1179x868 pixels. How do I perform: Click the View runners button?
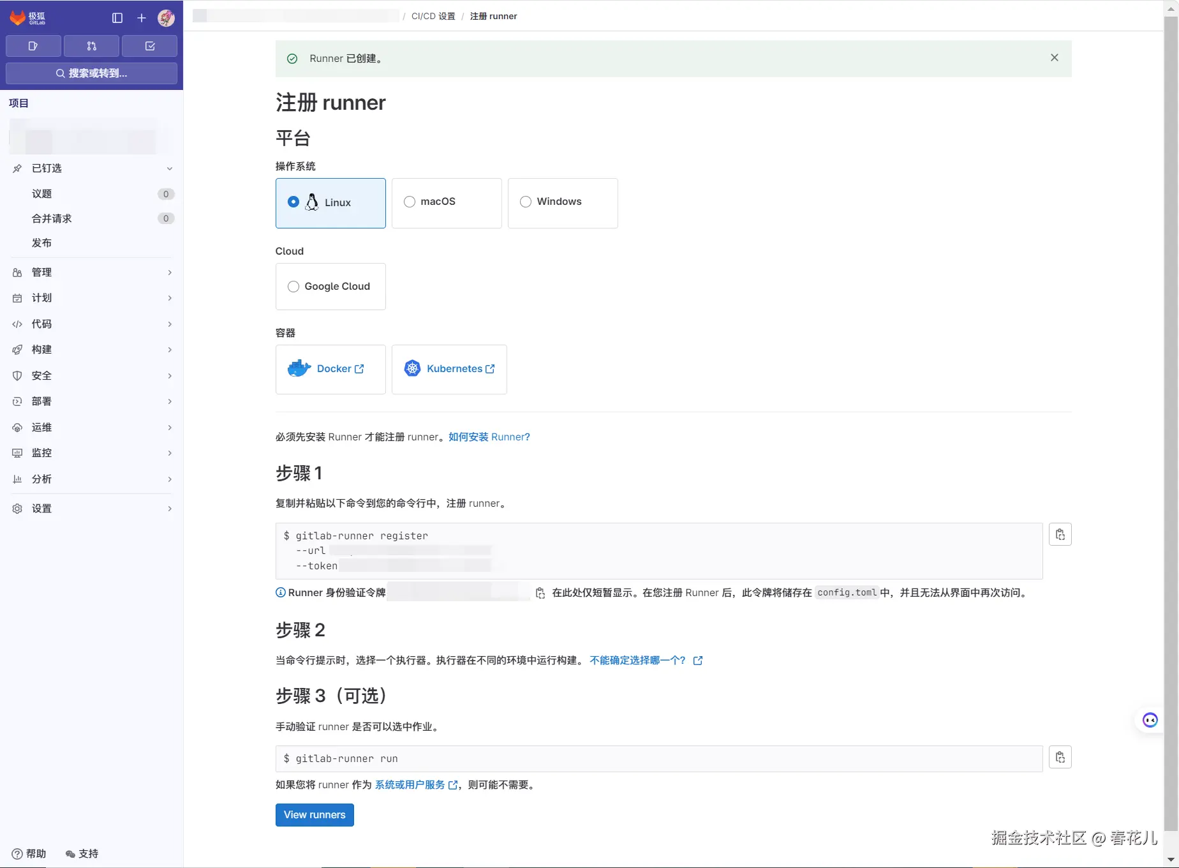click(315, 815)
